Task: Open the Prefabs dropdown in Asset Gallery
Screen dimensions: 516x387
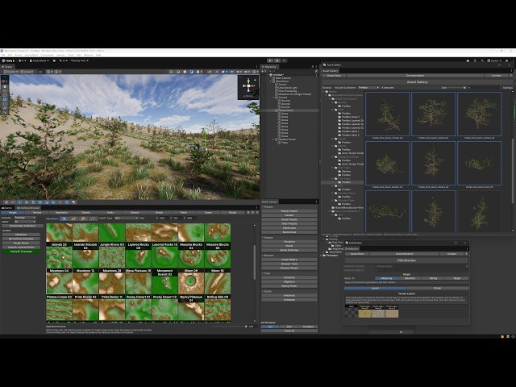Action: 368,88
